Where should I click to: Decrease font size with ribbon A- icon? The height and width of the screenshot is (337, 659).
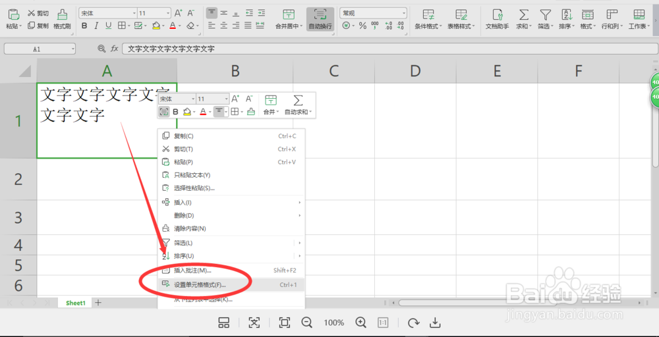tap(191, 13)
